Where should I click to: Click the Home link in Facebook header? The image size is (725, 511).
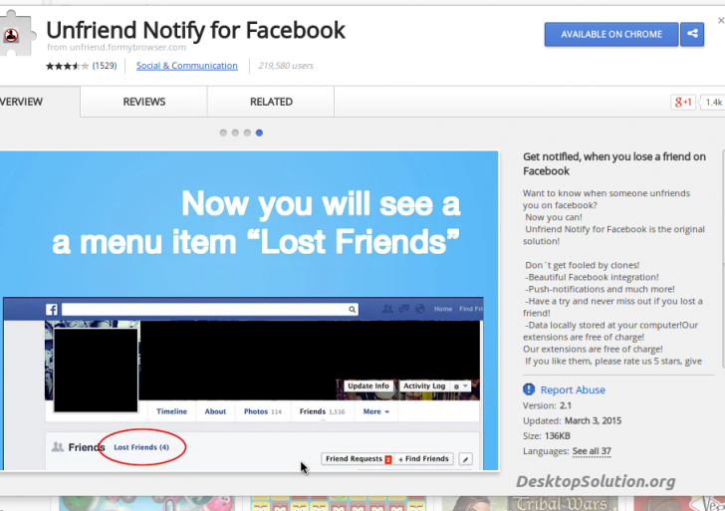coord(443,309)
